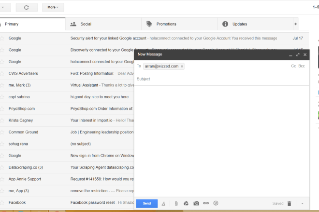Click the attach files paperclip icon

pos(176,204)
